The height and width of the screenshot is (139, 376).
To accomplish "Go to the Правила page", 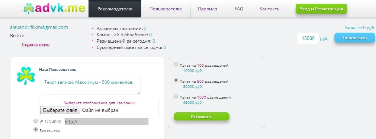I will click(208, 9).
